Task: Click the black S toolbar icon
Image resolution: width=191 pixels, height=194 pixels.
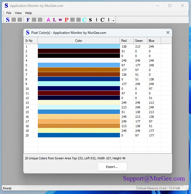Action: (x=90, y=20)
